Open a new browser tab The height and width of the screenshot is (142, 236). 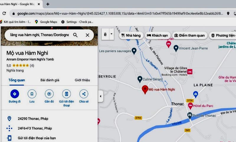point(48,4)
